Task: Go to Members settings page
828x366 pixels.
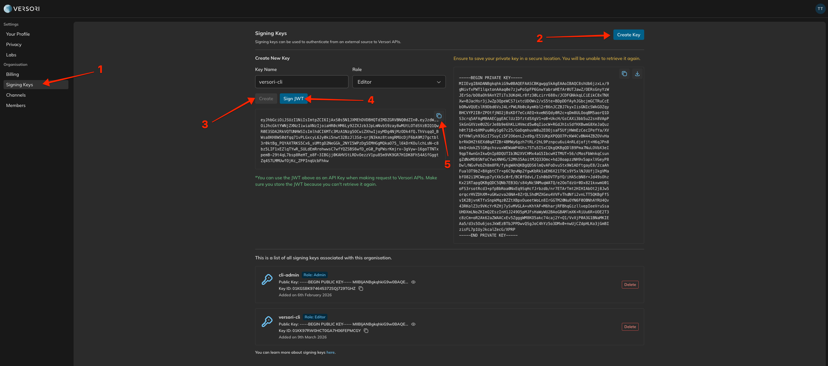Action: [16, 105]
